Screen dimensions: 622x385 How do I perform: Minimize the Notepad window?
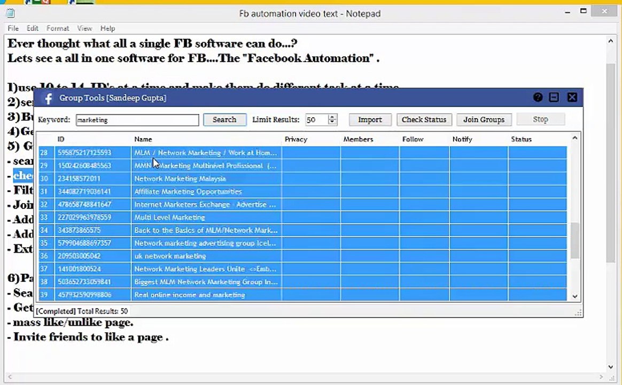pos(567,12)
